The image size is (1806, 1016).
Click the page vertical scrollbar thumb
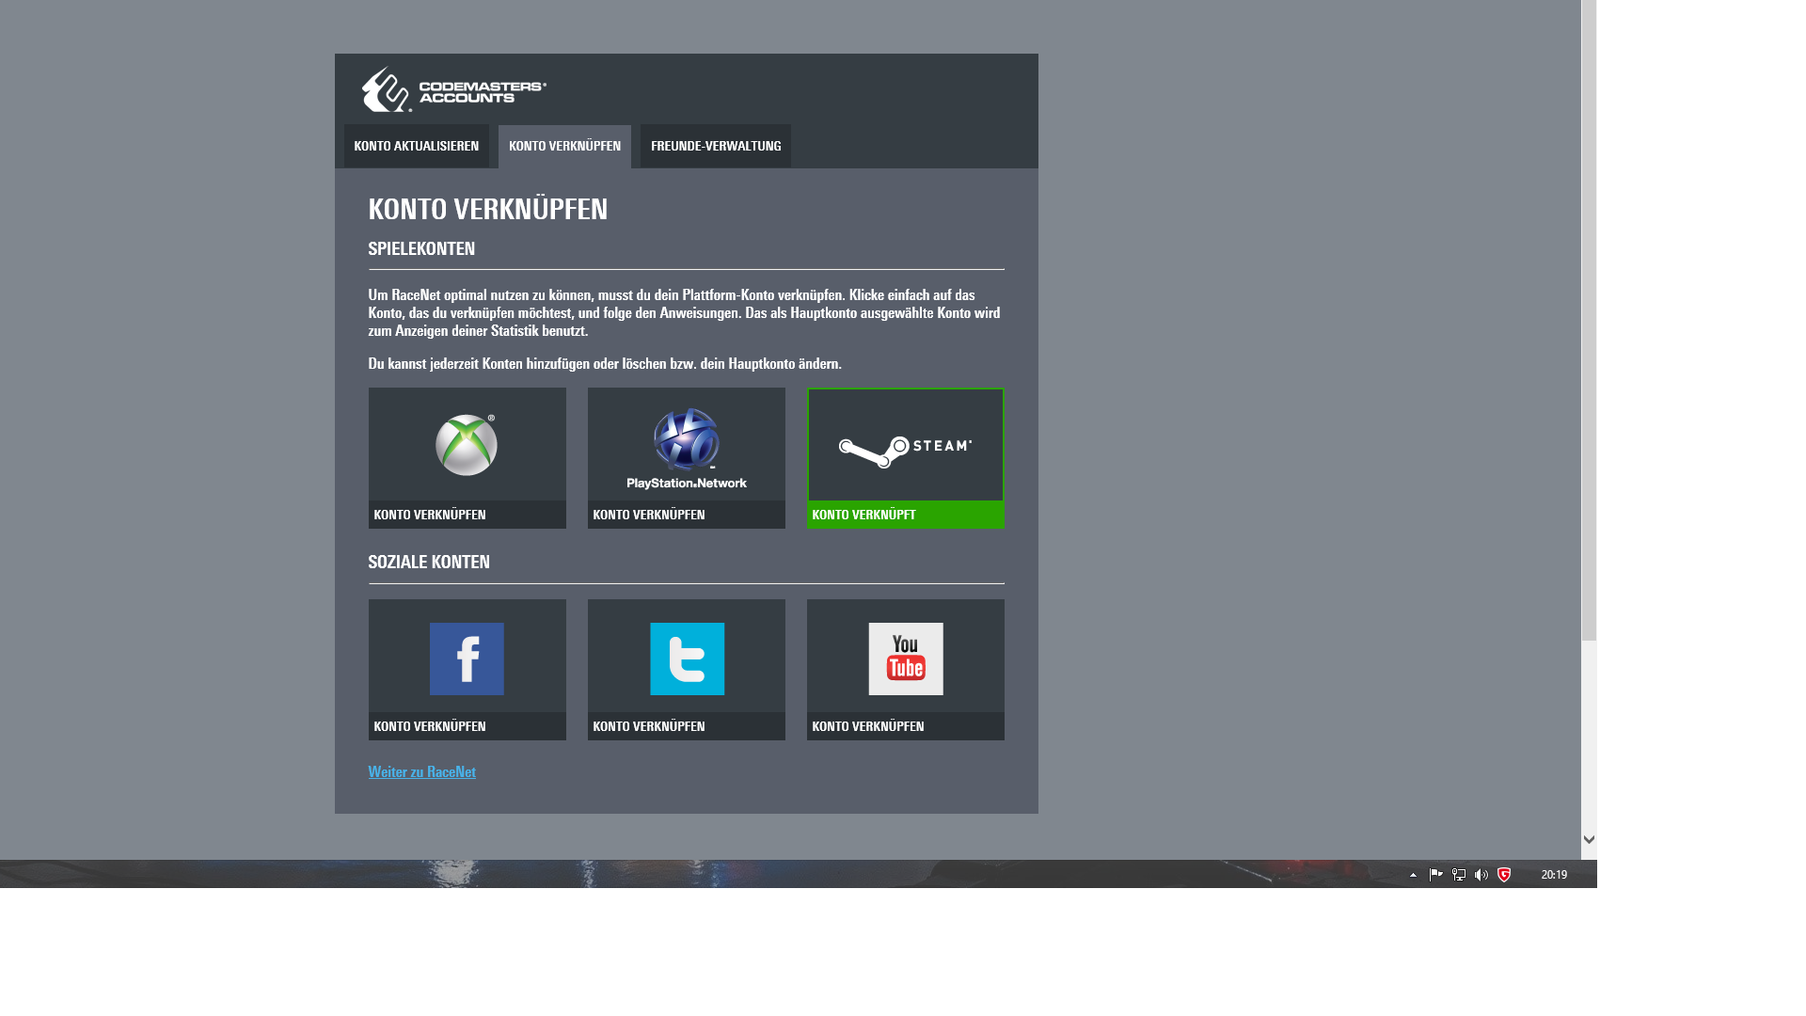coord(1589,320)
